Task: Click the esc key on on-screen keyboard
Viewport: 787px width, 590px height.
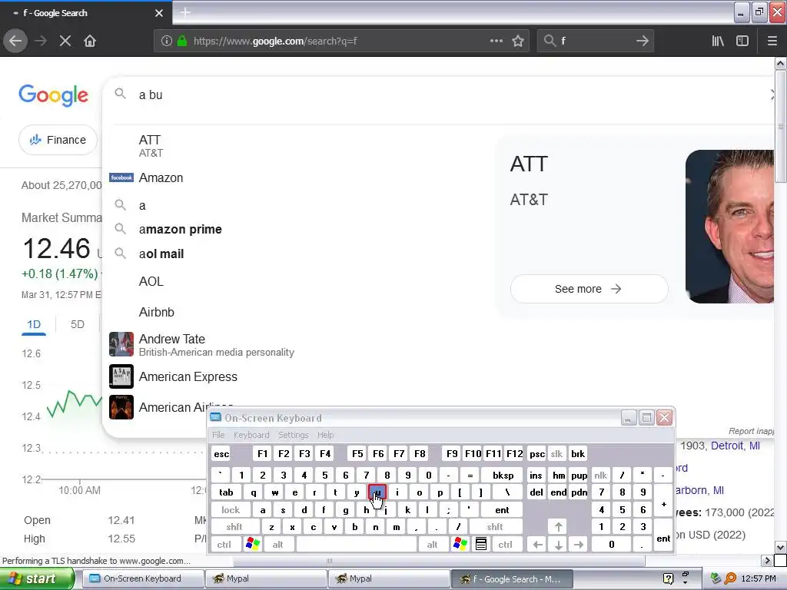Action: [x=221, y=454]
